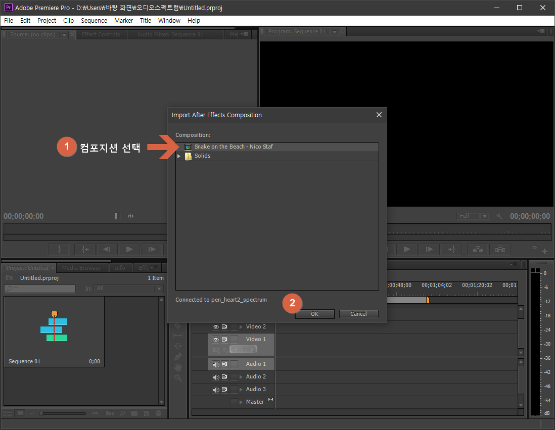Open the Edit menu
Viewport: 555px width, 430px height.
click(25, 21)
